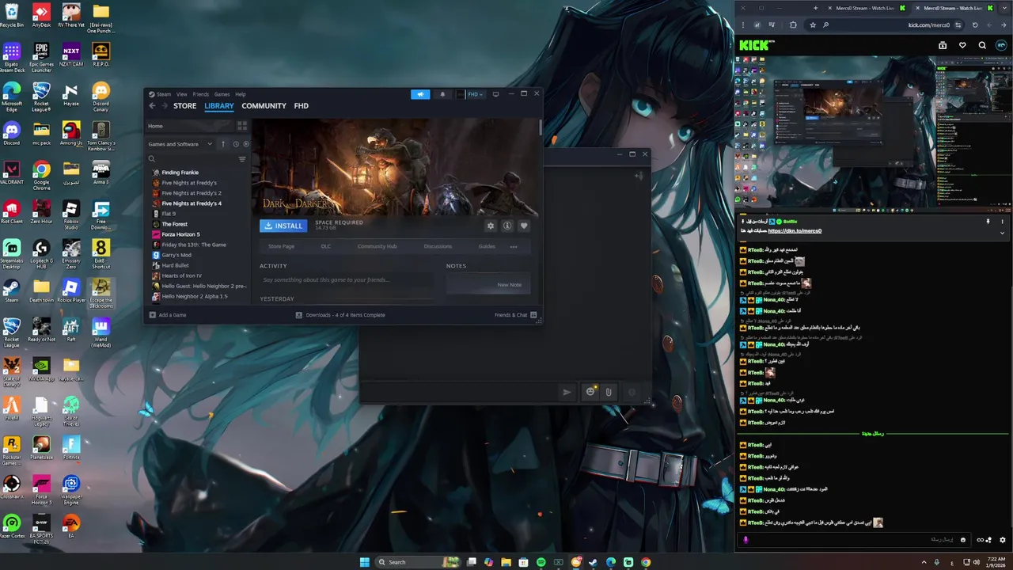Select Finding Frankie in library list
The image size is (1013, 570).
coord(180,173)
